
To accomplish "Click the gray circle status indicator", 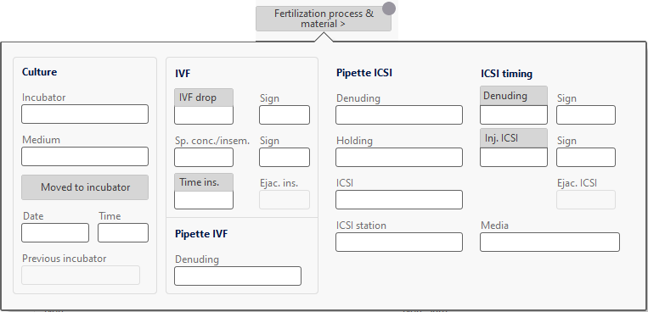I will pos(388,8).
